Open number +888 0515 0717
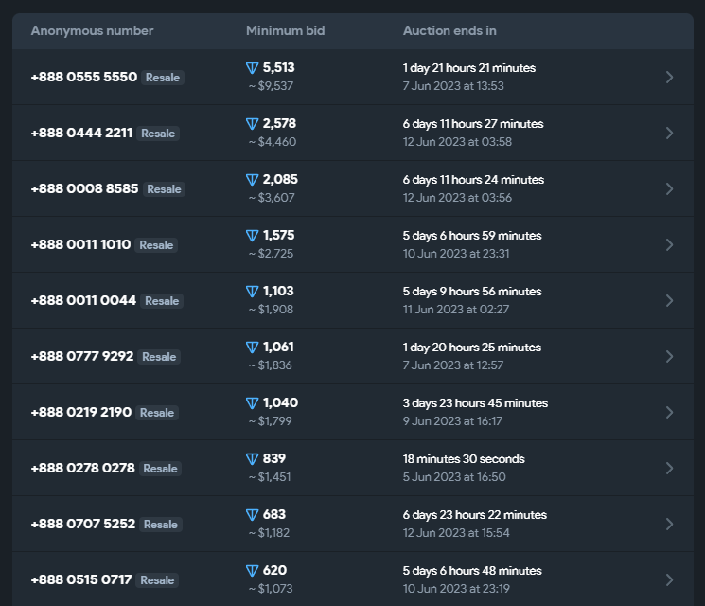 click(x=81, y=579)
